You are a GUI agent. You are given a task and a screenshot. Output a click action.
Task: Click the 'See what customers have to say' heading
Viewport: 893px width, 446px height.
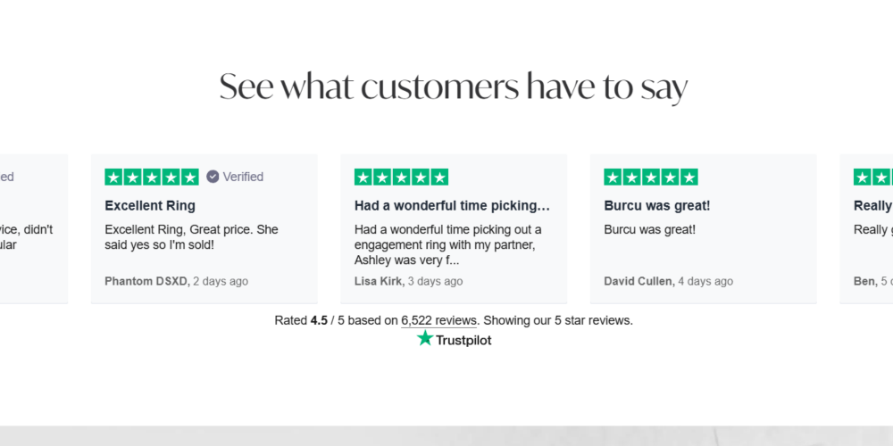(454, 87)
